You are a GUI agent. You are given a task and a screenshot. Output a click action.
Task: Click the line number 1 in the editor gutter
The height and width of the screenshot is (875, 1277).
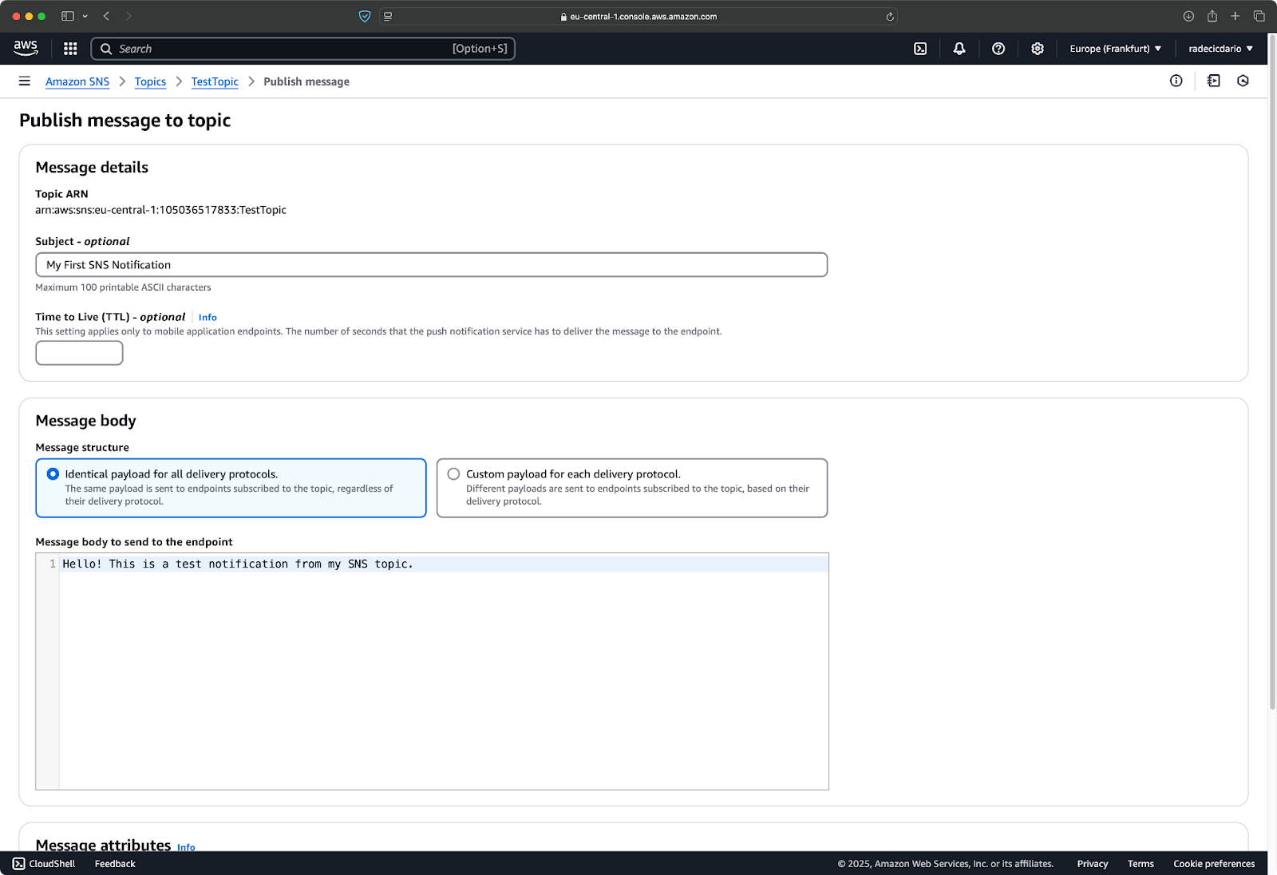click(x=53, y=564)
